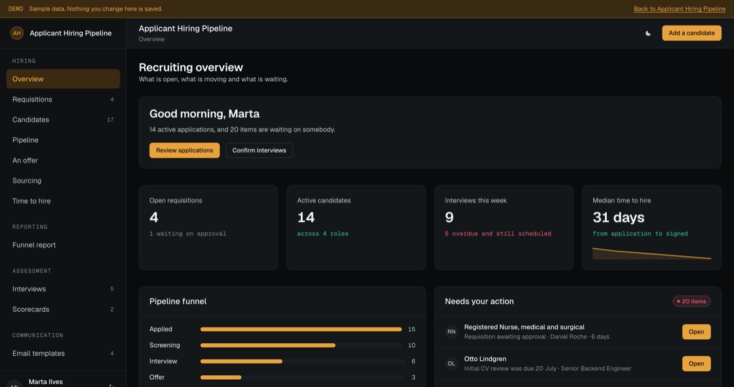Click the Applied funnel bar

pos(301,329)
